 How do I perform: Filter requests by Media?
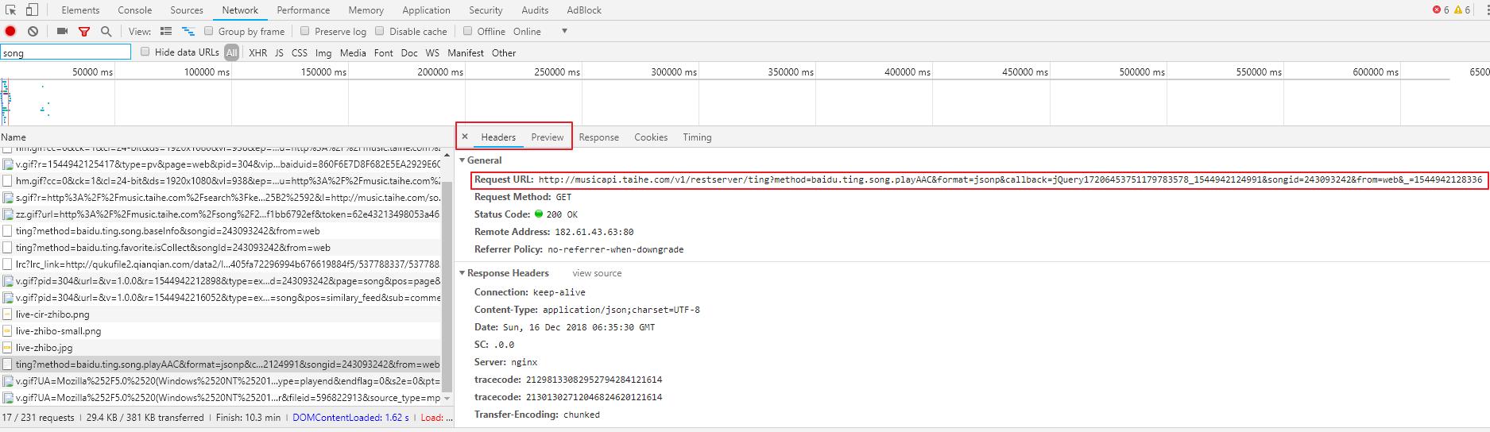(x=353, y=52)
